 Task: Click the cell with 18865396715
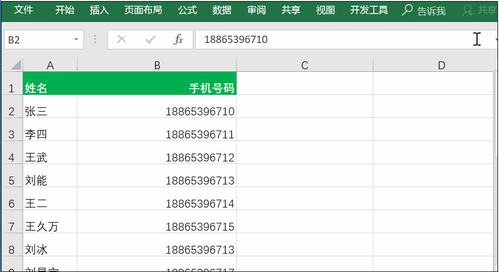click(157, 221)
